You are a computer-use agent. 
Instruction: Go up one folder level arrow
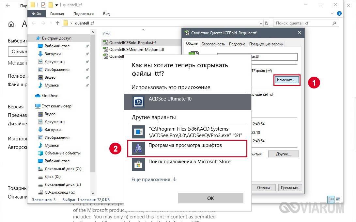coord(58,23)
